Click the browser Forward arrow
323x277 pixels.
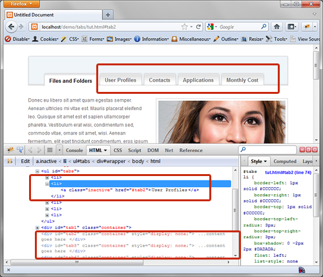pyautogui.click(x=21, y=27)
